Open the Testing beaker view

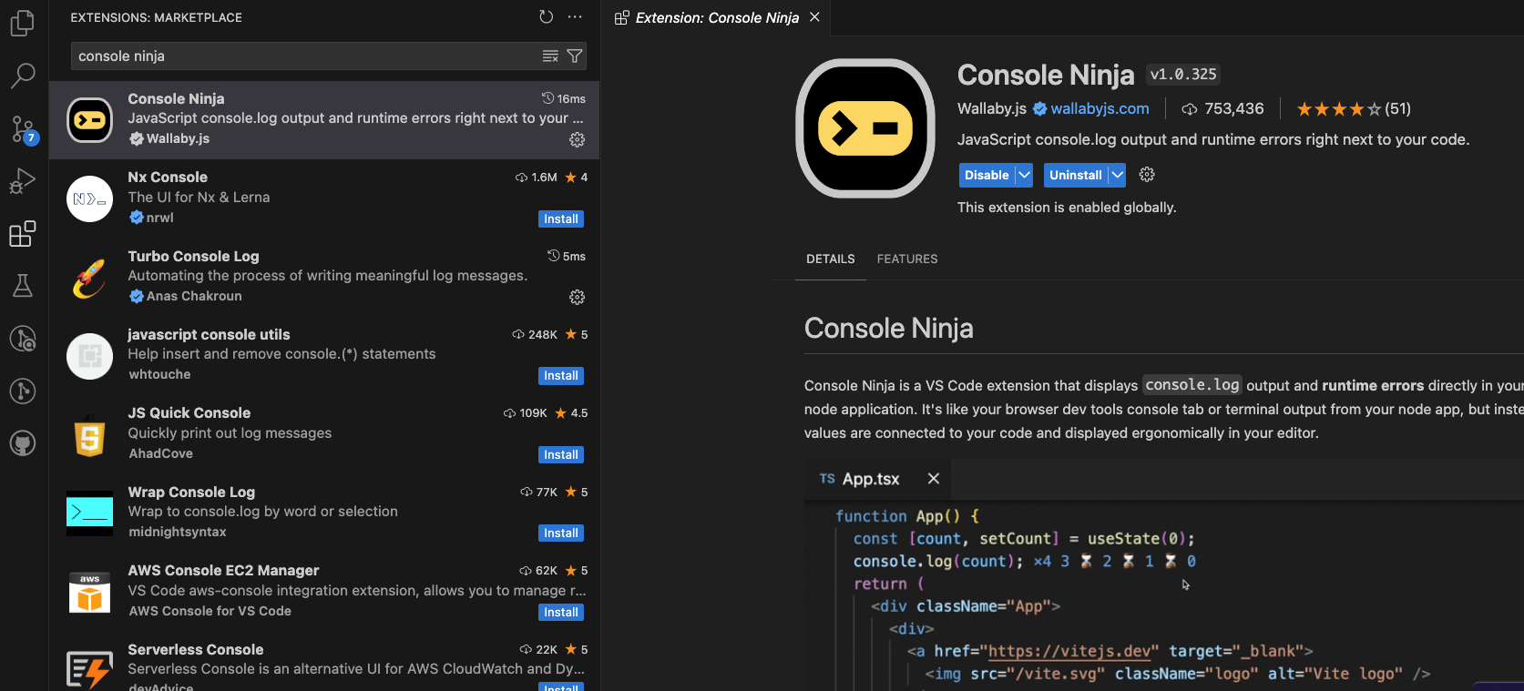pos(23,286)
